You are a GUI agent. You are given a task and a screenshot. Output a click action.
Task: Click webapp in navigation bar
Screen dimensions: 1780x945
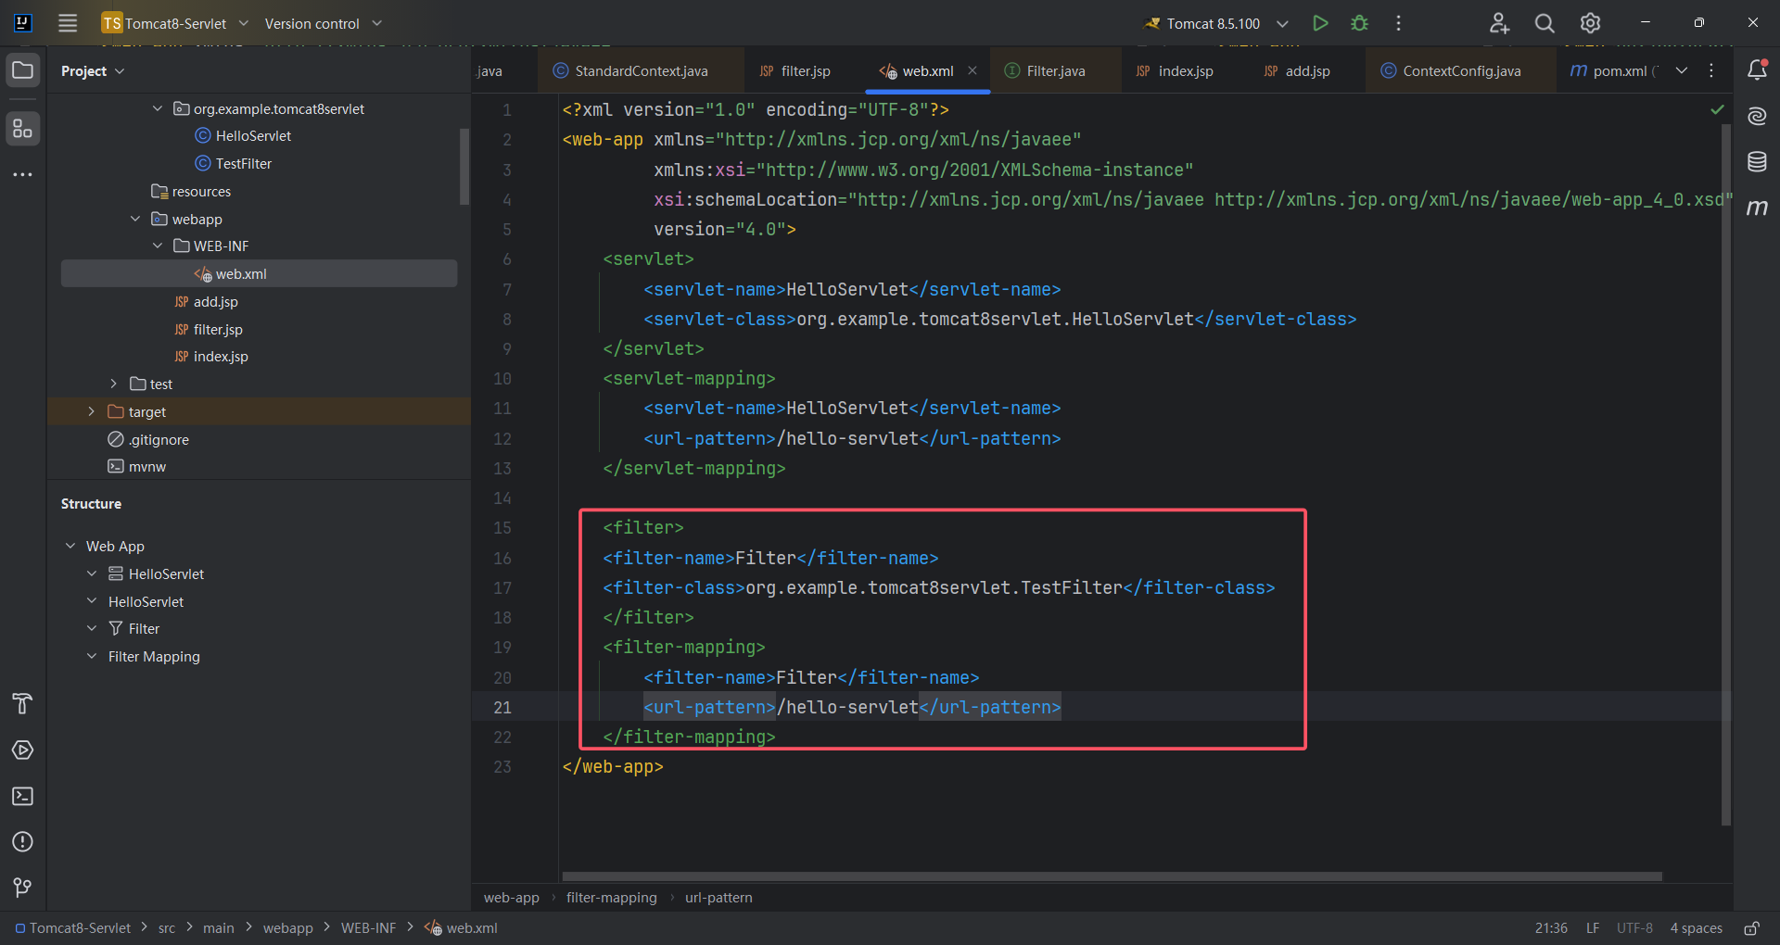(x=287, y=928)
